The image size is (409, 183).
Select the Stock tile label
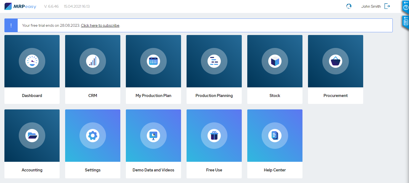(x=275, y=95)
